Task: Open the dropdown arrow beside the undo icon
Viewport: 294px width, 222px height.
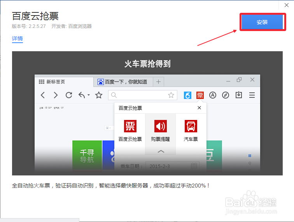Action: (89, 95)
